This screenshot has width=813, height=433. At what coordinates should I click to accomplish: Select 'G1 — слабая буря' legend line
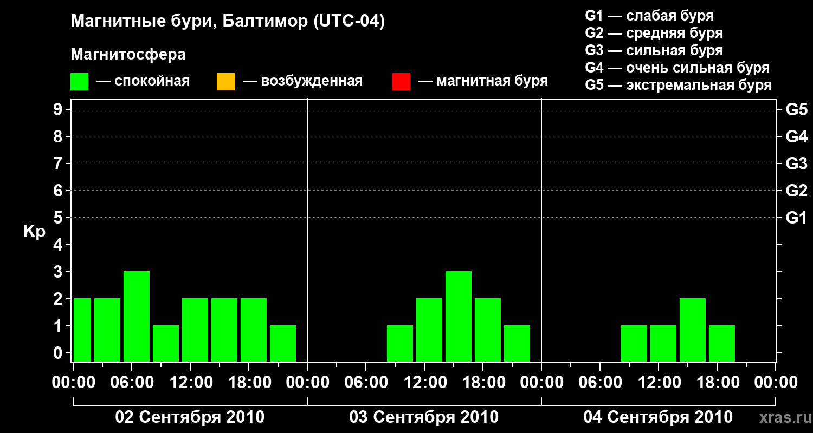(x=649, y=15)
